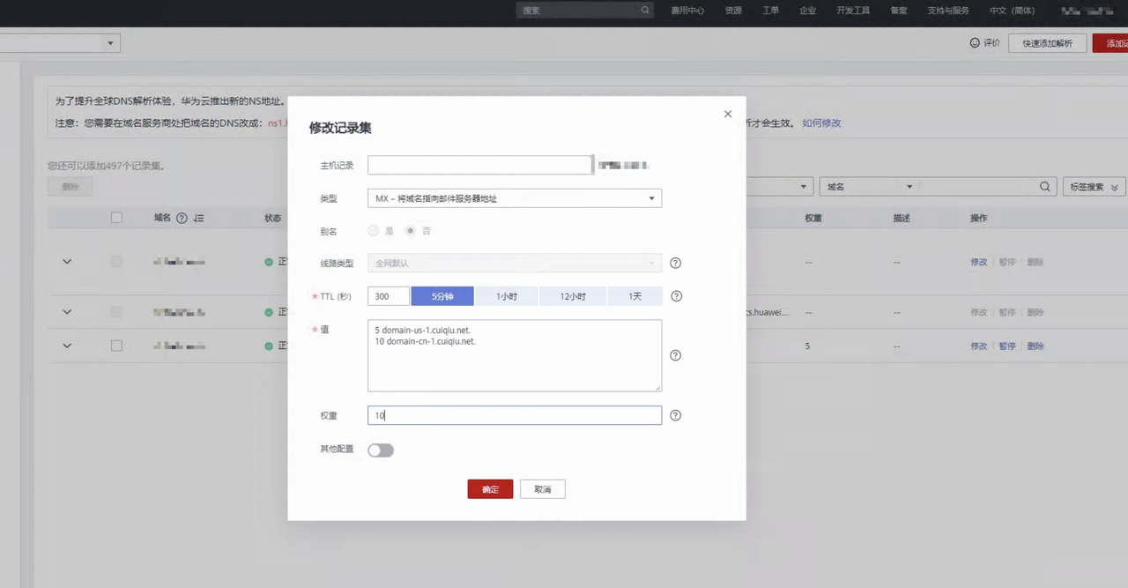Close the 修改记录集 dialog with X
Viewport: 1128px width, 588px height.
click(x=728, y=114)
